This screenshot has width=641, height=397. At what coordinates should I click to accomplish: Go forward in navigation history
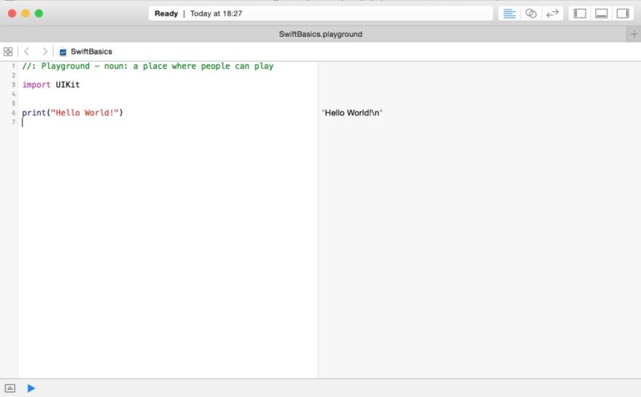(45, 51)
